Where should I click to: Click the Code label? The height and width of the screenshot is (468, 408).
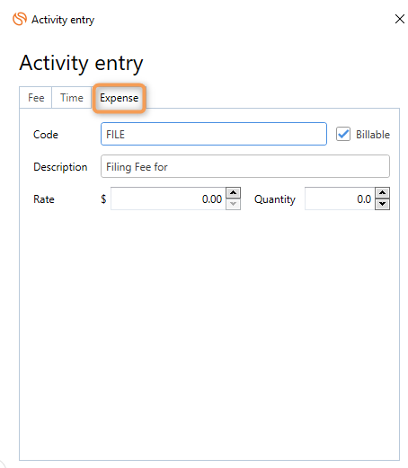point(46,135)
